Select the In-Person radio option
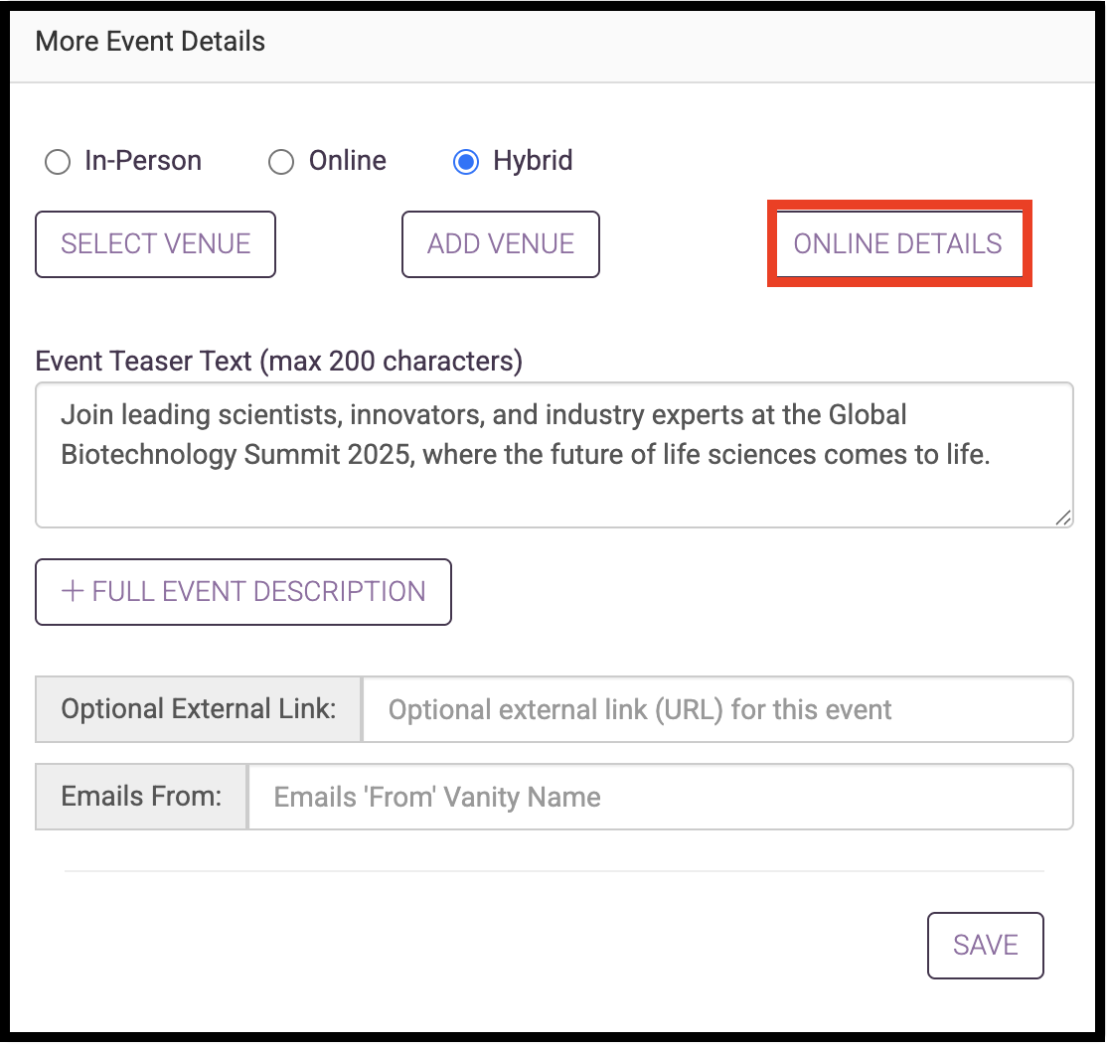The width and height of the screenshot is (1107, 1045). click(x=58, y=162)
